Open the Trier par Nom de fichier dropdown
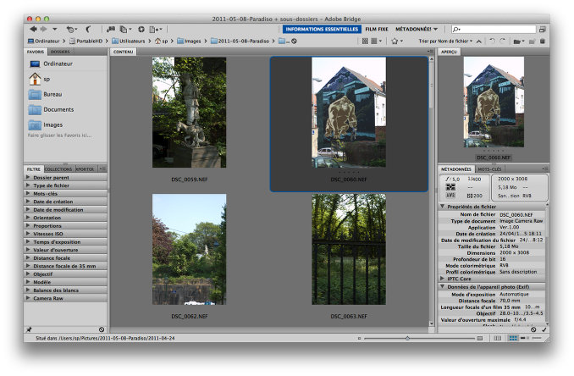This screenshot has width=574, height=376. (447, 41)
